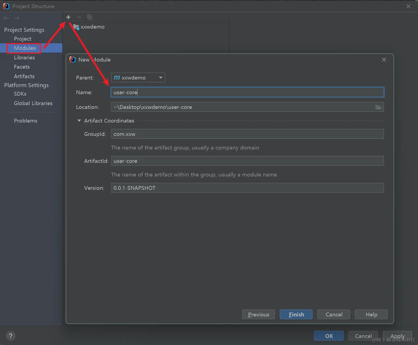This screenshot has width=418, height=345.
Task: Click the Project Settings heading
Action: (24, 30)
